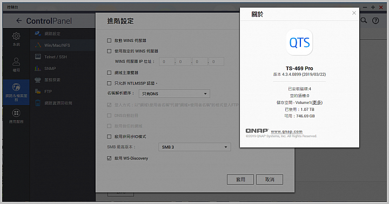The height and width of the screenshot is (204, 389).
Task: Select 服務探索 menu item
Action: [x=63, y=80]
